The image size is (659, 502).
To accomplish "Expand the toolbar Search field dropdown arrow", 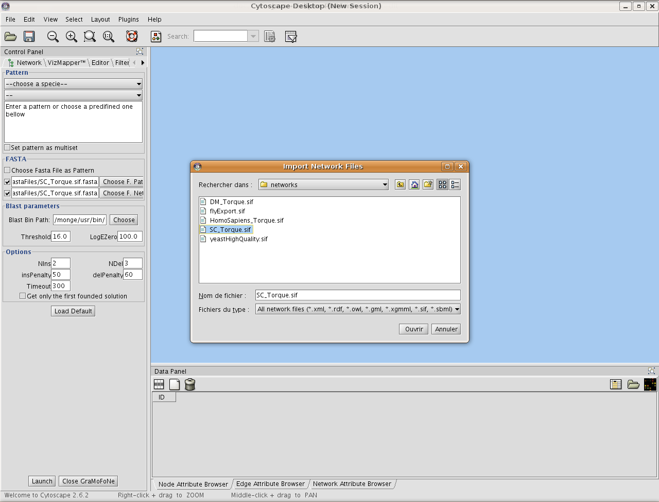I will click(x=253, y=36).
